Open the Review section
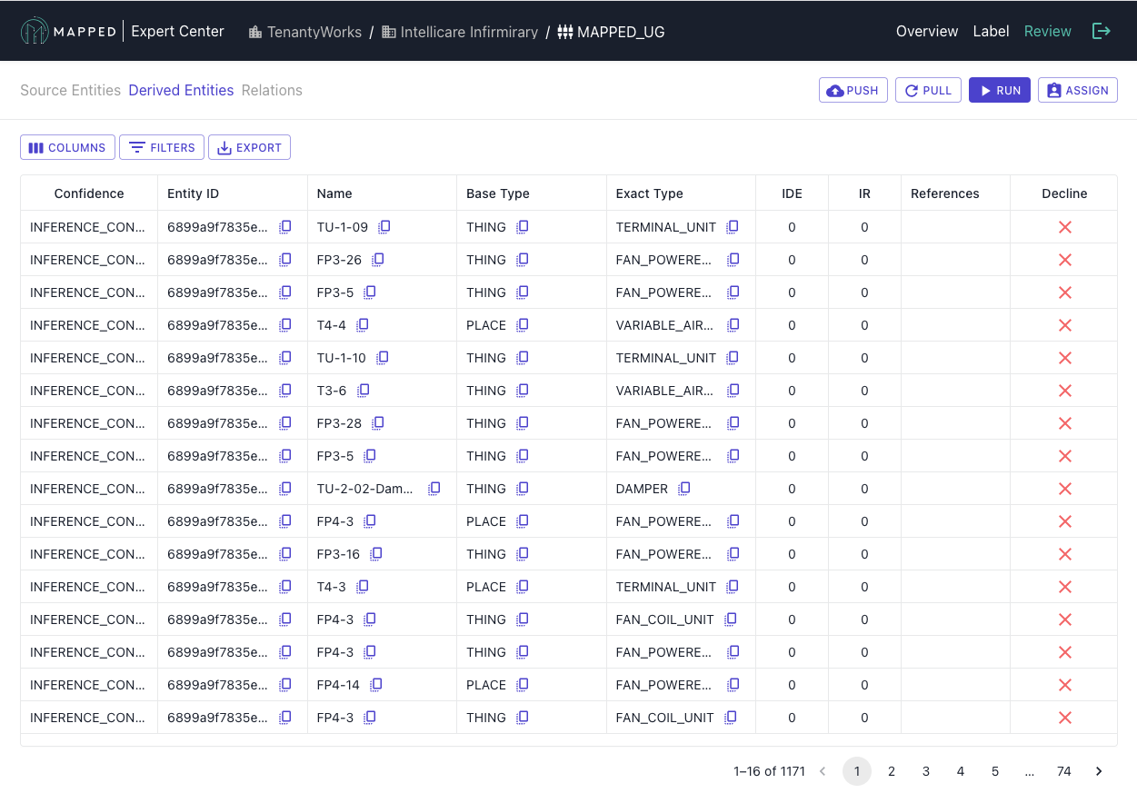1137x803 pixels. (x=1048, y=31)
